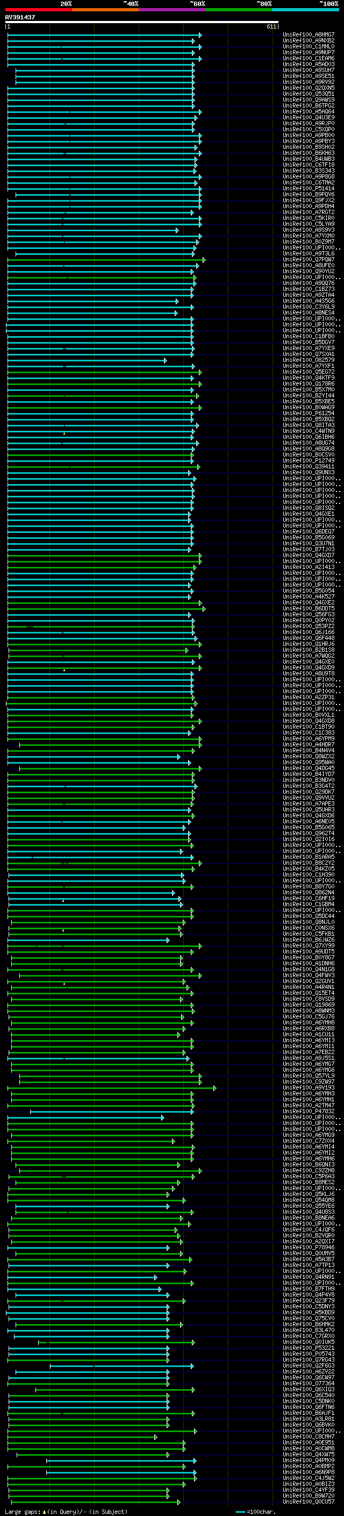Select the UniRef100_Q4FWV3 label
344x1516 pixels.
[x=309, y=975]
